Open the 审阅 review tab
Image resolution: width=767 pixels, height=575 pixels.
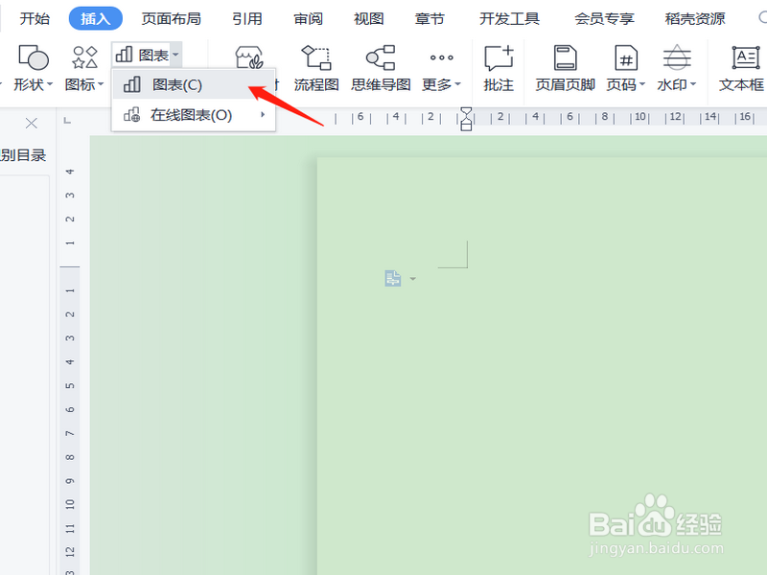[307, 17]
